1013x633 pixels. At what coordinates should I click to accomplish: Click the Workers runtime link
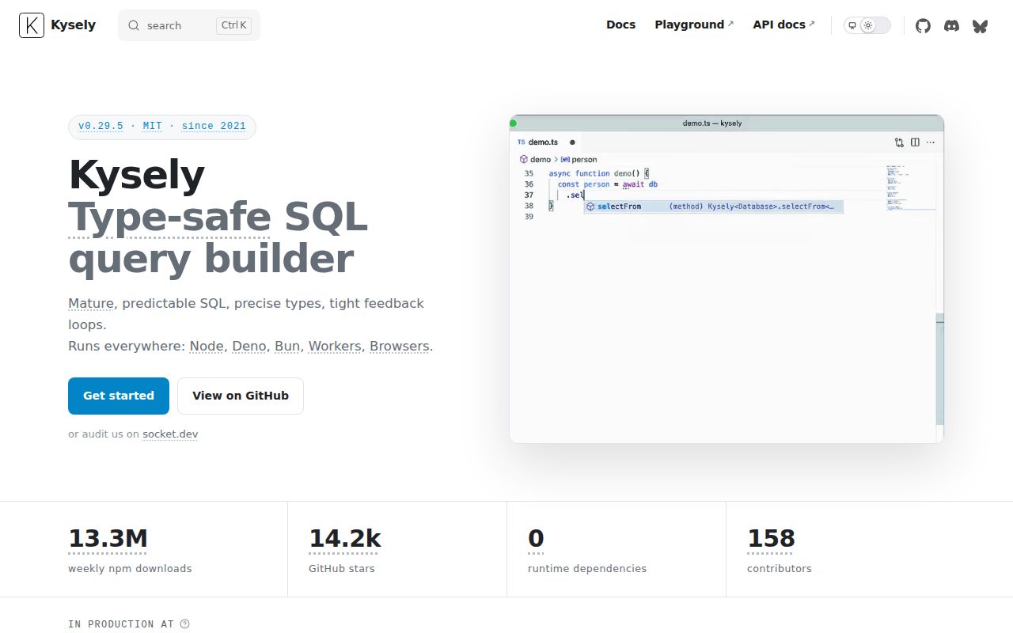(336, 346)
